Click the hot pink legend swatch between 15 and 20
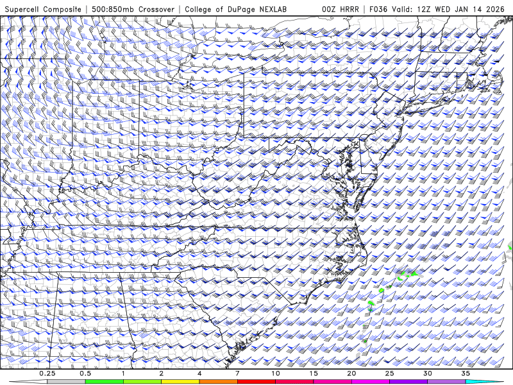The image size is (513, 385). coord(332,382)
